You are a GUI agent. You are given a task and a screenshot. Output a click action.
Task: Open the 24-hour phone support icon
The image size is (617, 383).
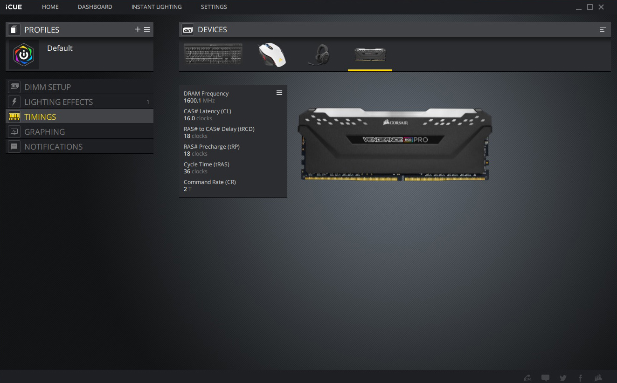point(528,378)
